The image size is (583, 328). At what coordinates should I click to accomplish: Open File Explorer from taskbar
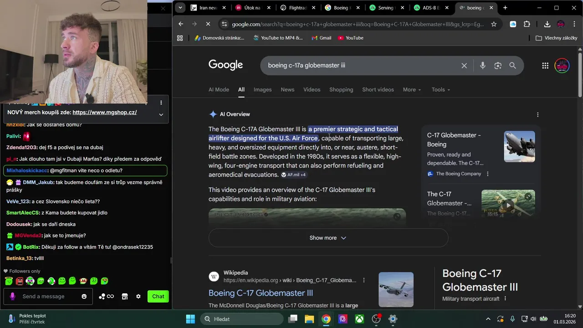click(309, 319)
